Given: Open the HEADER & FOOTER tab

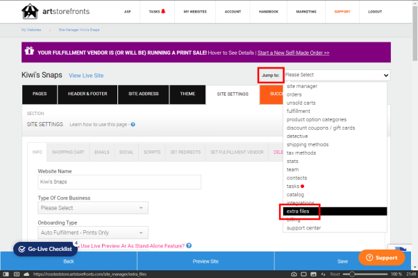Looking at the screenshot, I should [x=87, y=94].
